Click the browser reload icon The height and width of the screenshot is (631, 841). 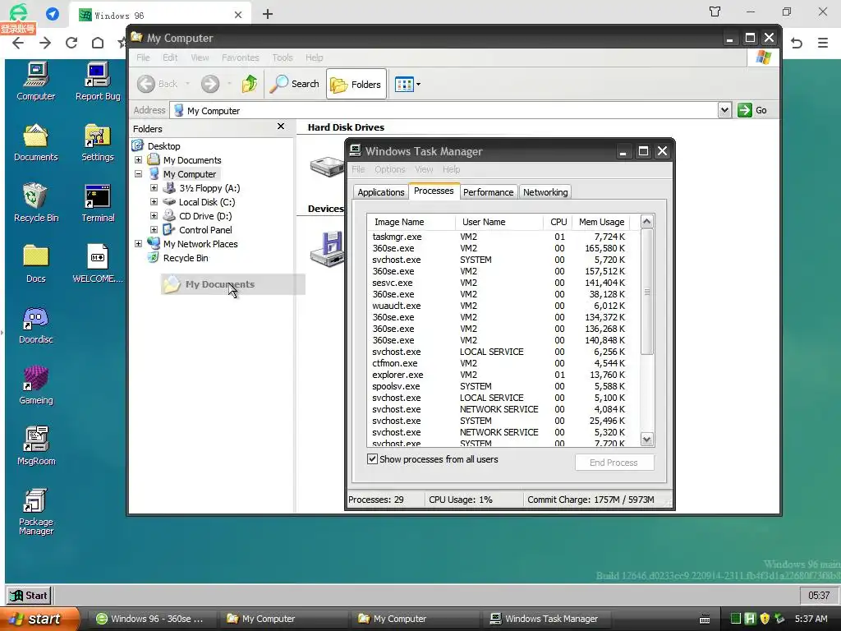[x=71, y=43]
